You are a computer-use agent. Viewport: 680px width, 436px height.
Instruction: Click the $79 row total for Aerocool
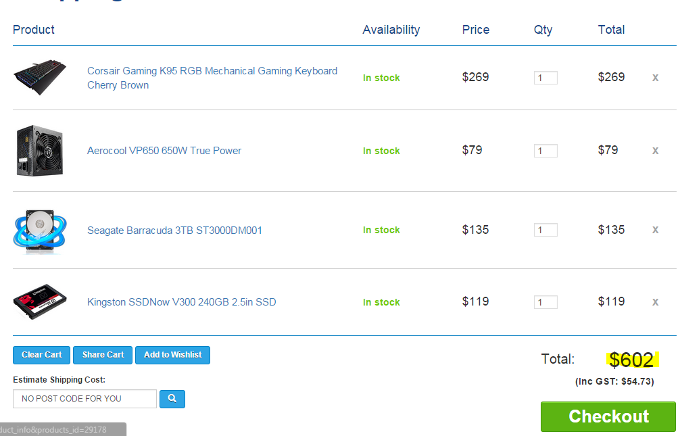(608, 150)
